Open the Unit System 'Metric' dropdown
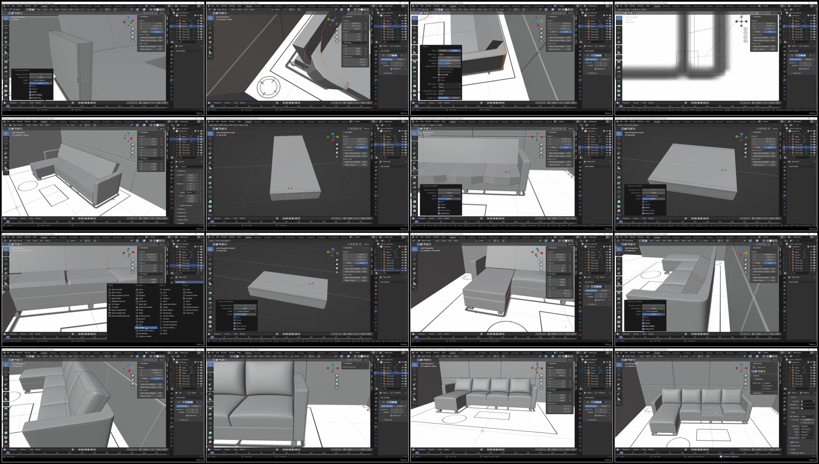819x464 pixels. [x=808, y=416]
